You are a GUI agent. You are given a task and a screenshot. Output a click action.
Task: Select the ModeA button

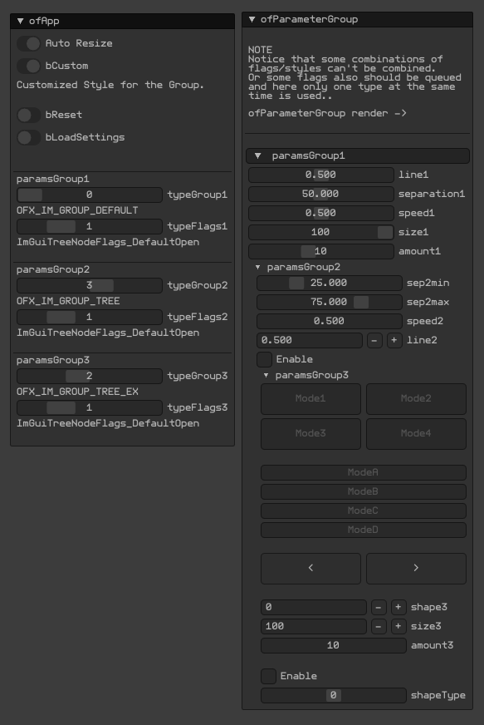coord(364,472)
